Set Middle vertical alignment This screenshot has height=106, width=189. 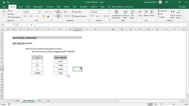pos(58,12)
